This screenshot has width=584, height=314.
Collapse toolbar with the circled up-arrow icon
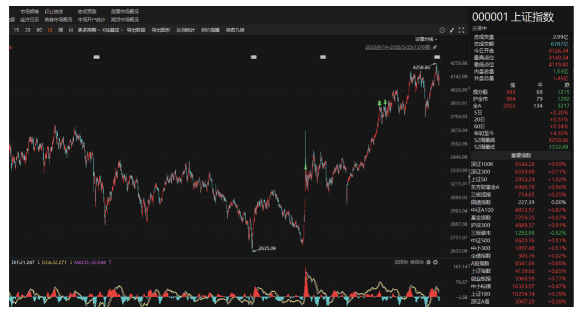pos(442,30)
